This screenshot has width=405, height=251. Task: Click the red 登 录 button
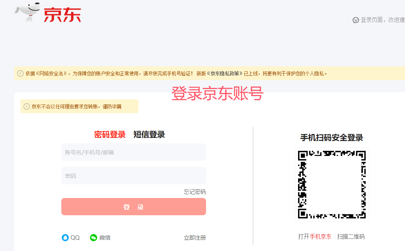134,207
